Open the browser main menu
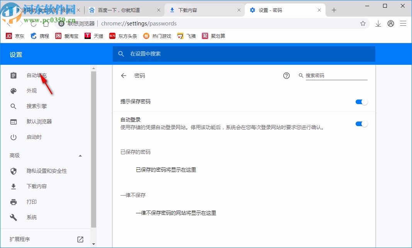Image resolution: width=412 pixels, height=248 pixels. (x=403, y=24)
